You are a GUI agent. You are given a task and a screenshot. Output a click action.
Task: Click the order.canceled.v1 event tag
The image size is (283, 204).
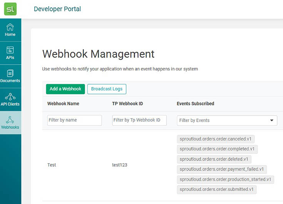coord(216,139)
